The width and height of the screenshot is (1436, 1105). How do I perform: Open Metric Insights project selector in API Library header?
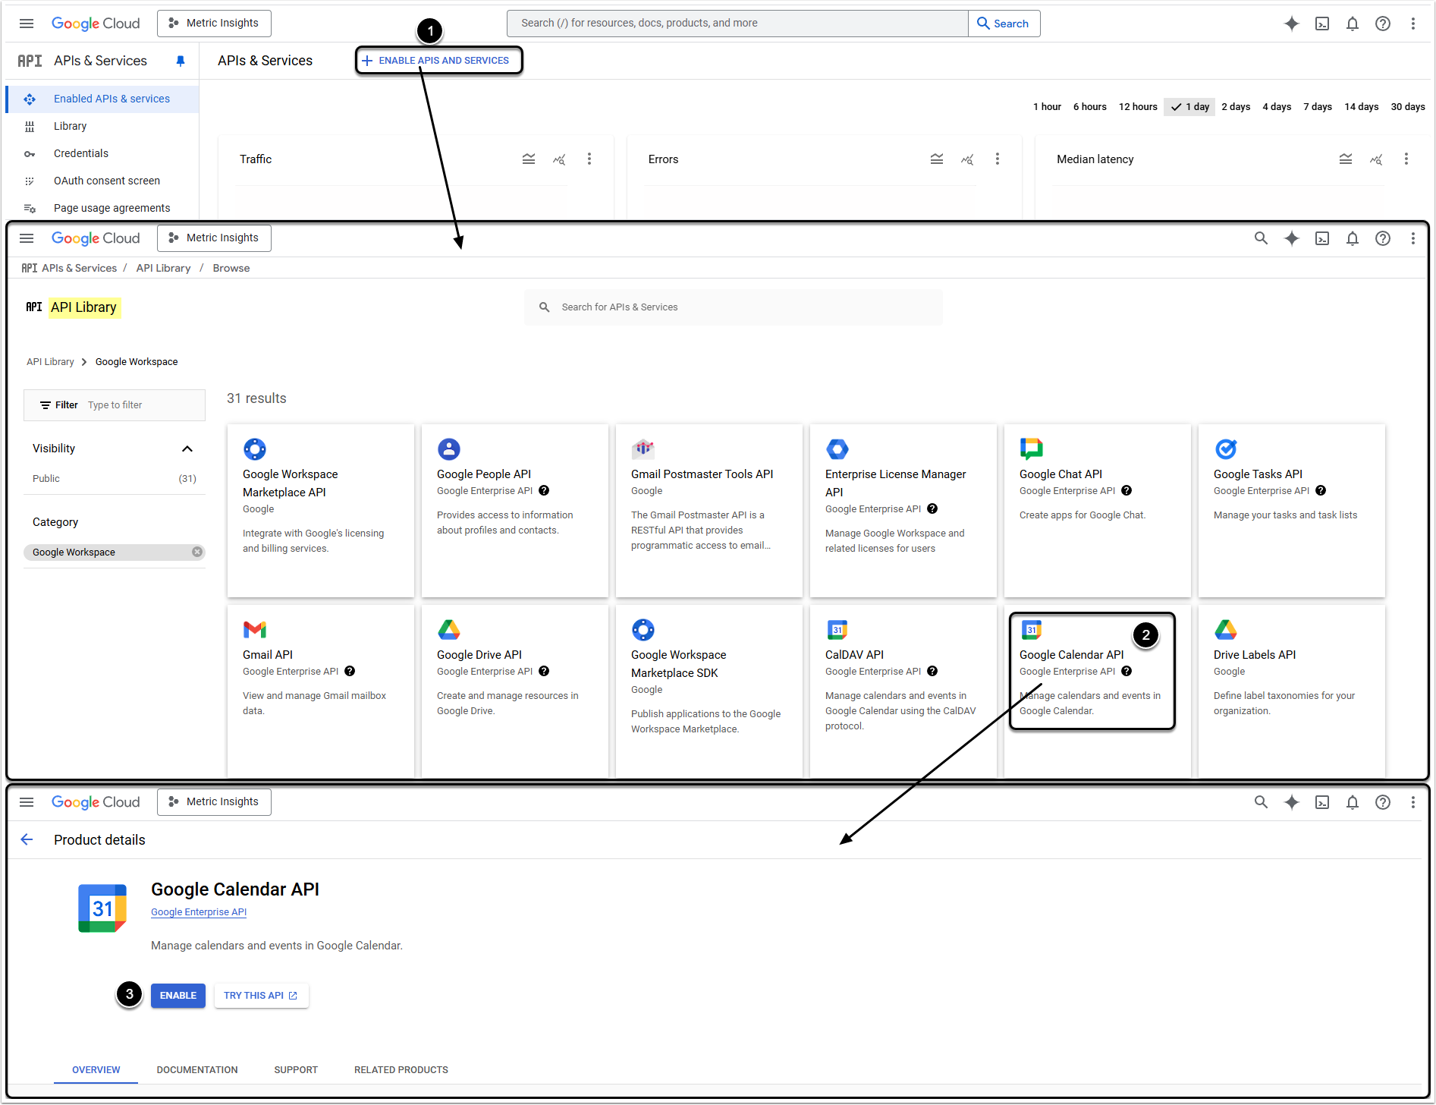[214, 238]
